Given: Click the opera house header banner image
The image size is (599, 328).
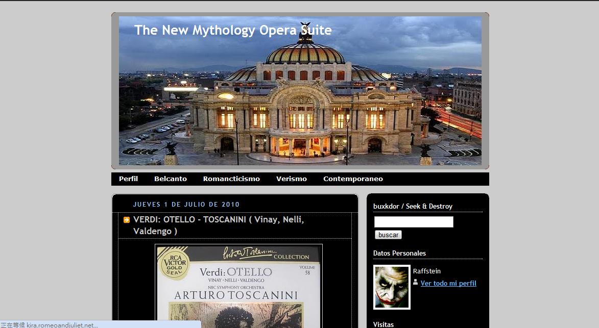Looking at the screenshot, I should click(300, 91).
